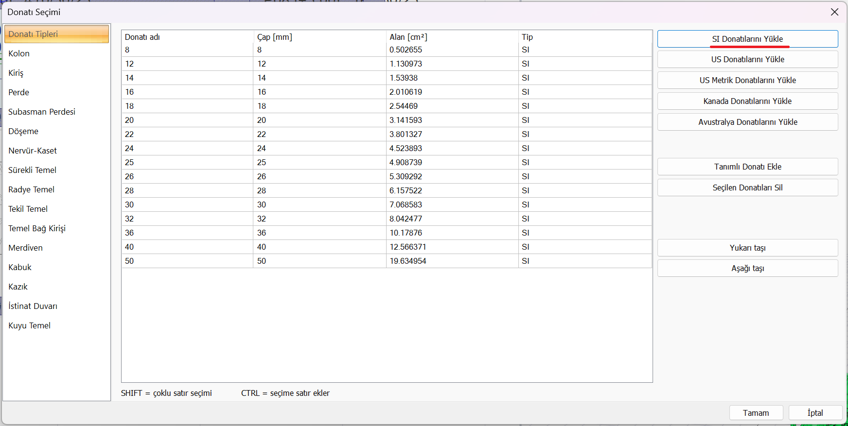Close the Donatı Seçimi dialog window
This screenshot has height=426, width=848.
pos(834,12)
